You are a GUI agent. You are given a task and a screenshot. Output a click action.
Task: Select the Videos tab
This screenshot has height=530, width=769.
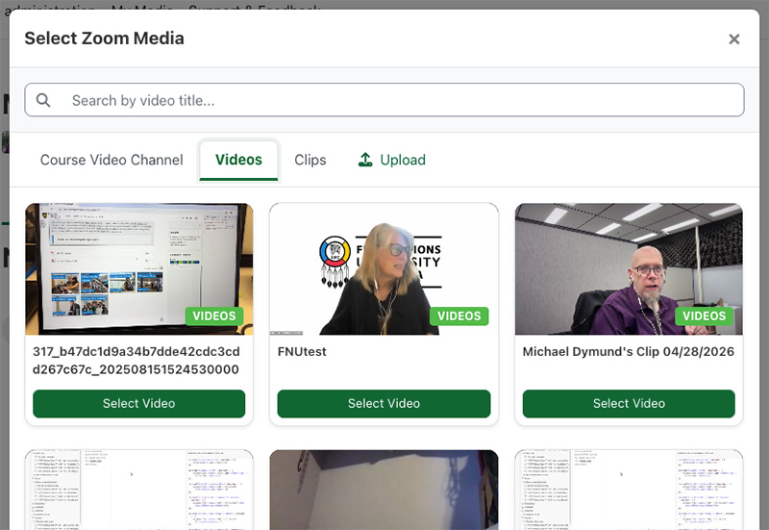pyautogui.click(x=238, y=160)
